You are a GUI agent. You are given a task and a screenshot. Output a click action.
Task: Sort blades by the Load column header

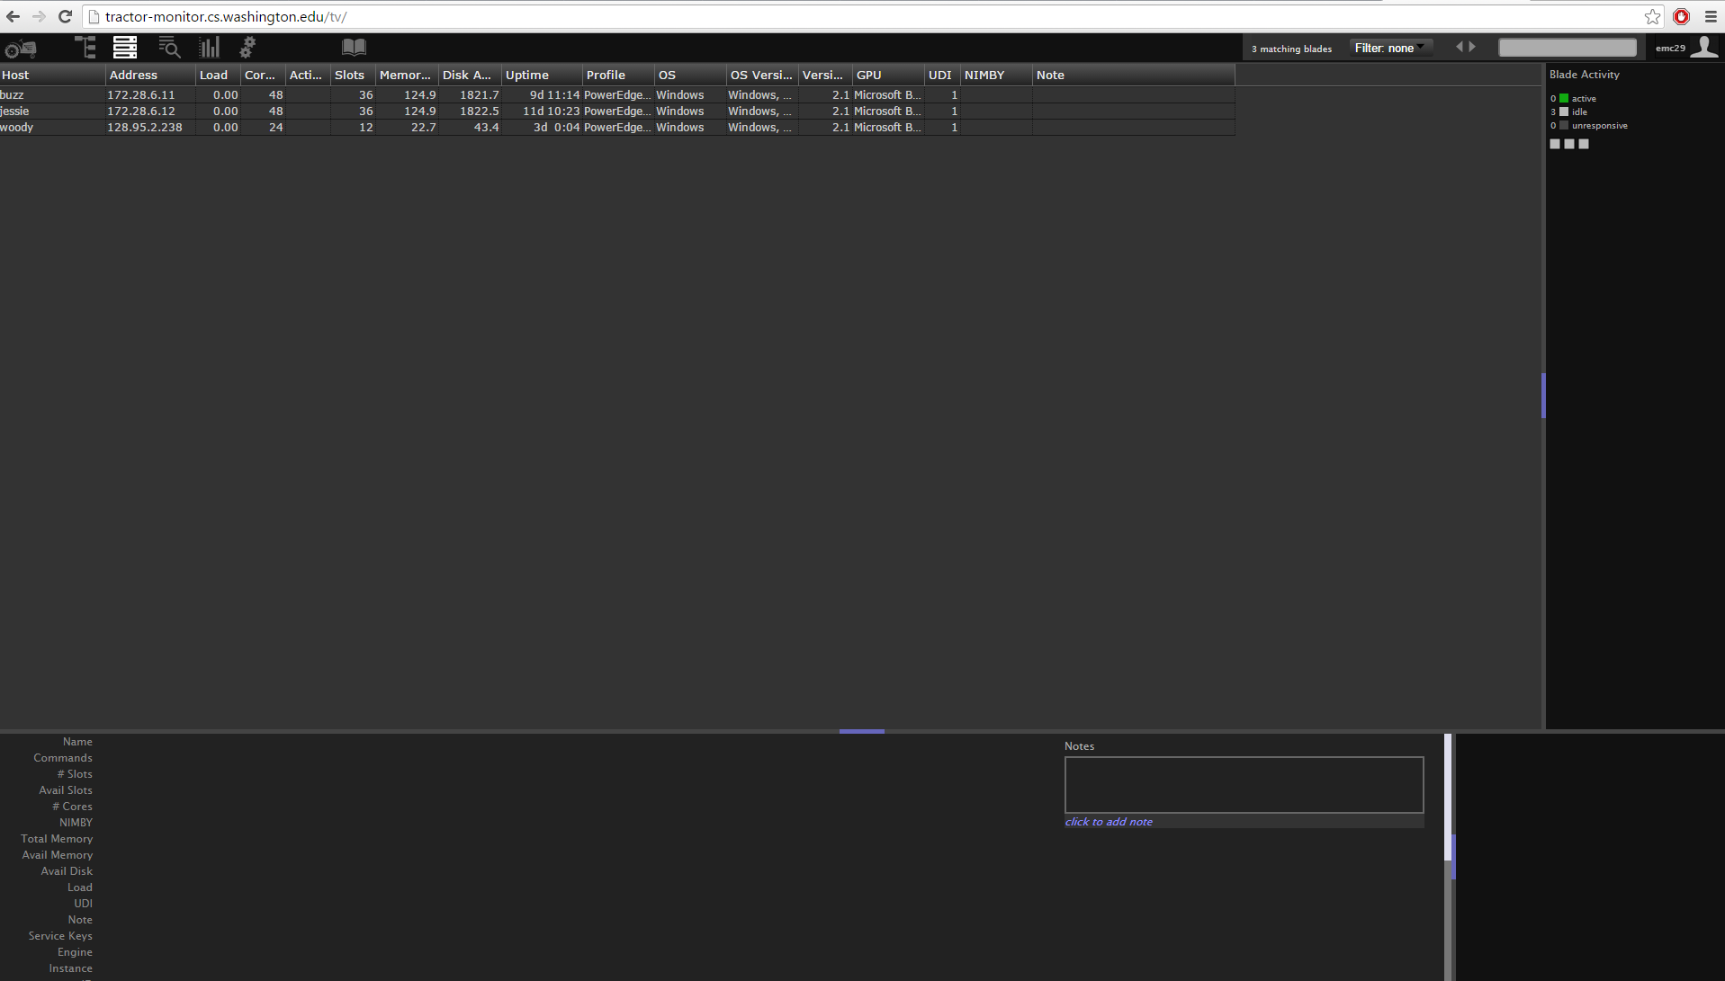pos(216,76)
